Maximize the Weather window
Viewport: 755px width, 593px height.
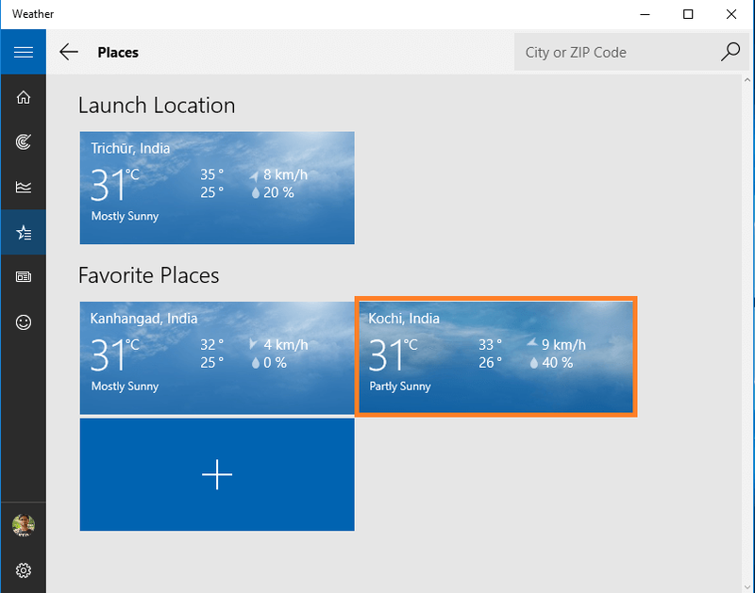688,14
